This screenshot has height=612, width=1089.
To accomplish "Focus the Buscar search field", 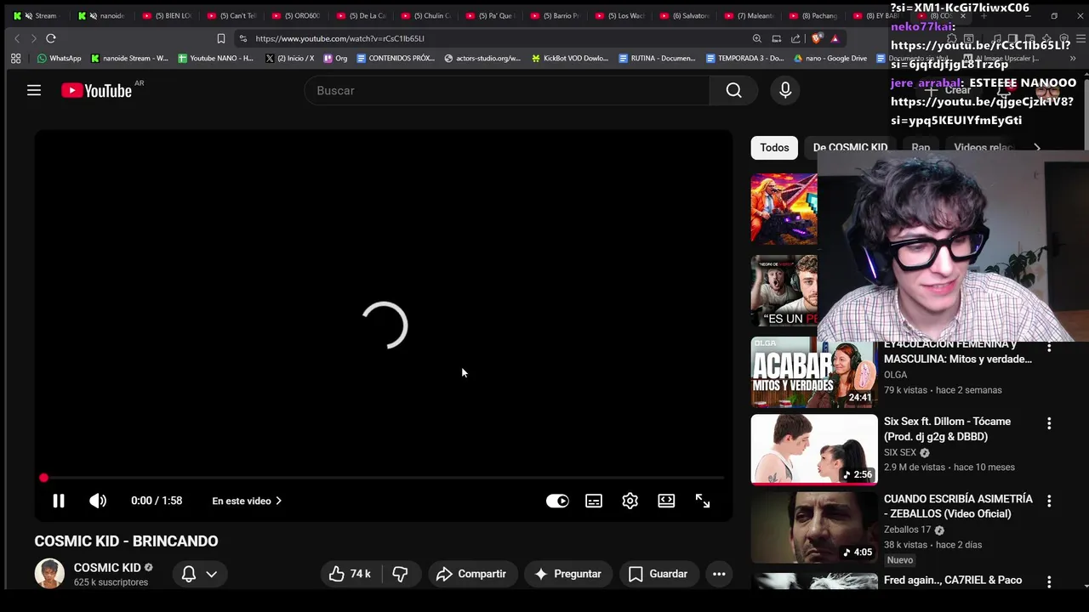I will tap(507, 90).
